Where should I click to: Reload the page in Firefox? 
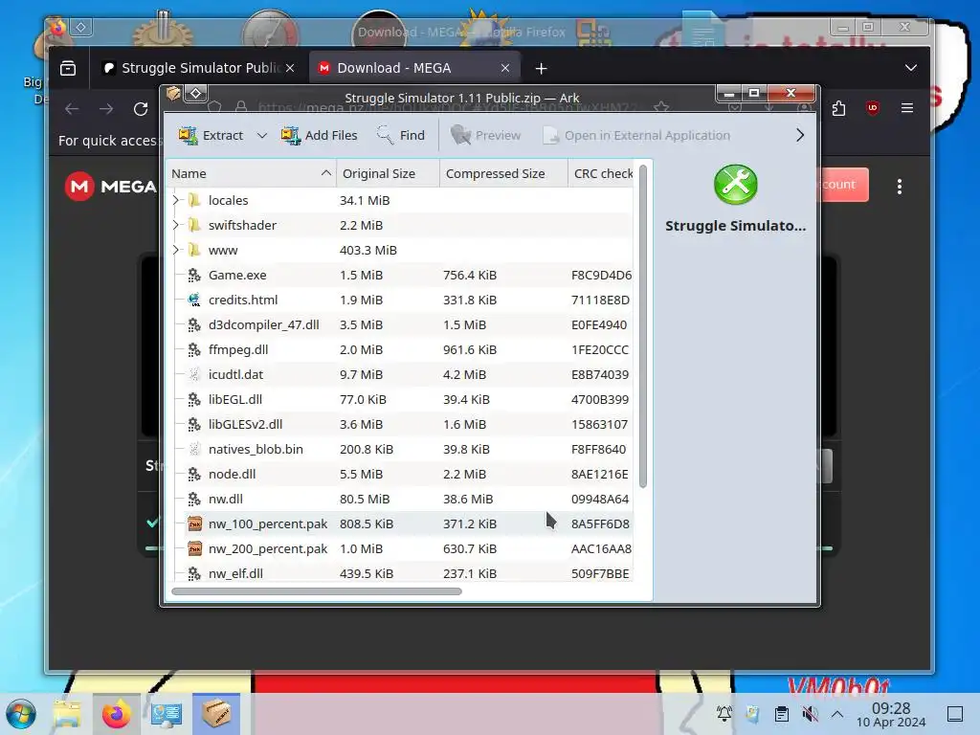coord(141,109)
